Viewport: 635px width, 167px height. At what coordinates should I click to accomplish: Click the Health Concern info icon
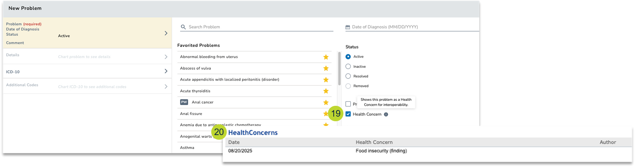pos(386,114)
